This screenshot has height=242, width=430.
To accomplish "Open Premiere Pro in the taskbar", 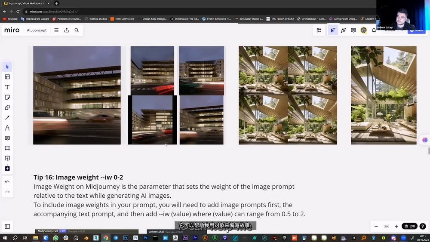I will tap(195, 238).
